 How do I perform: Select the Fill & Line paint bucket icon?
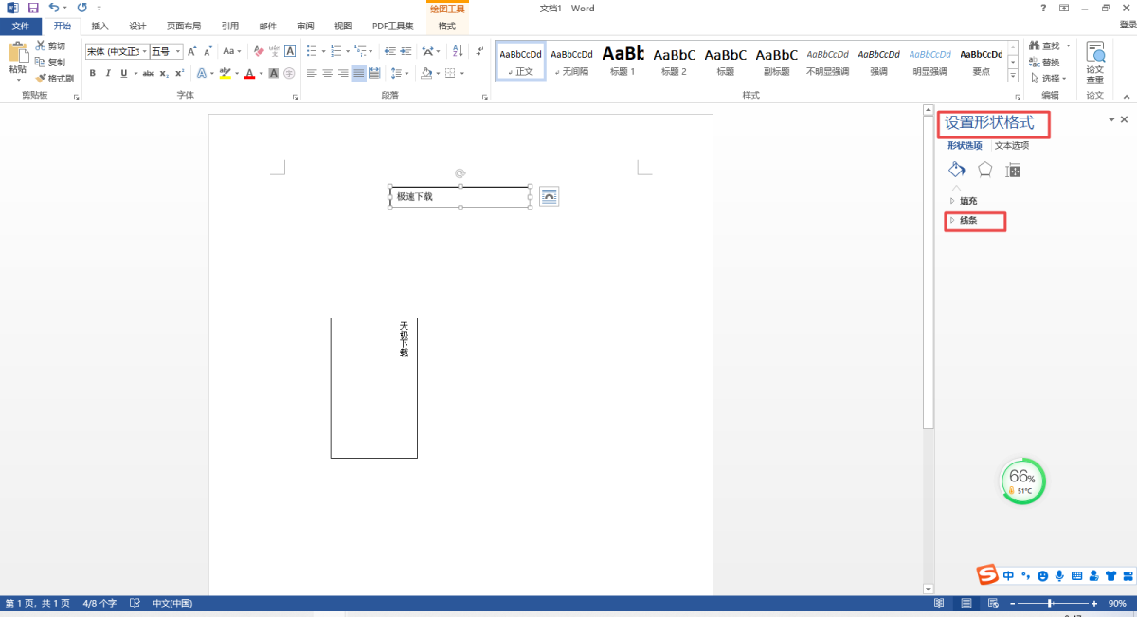(956, 170)
